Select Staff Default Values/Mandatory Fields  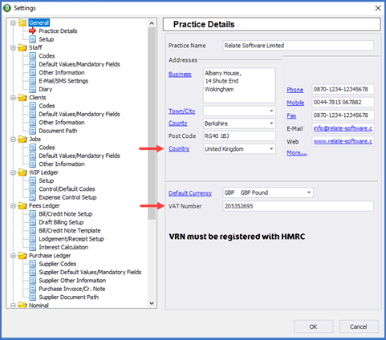[x=79, y=64]
